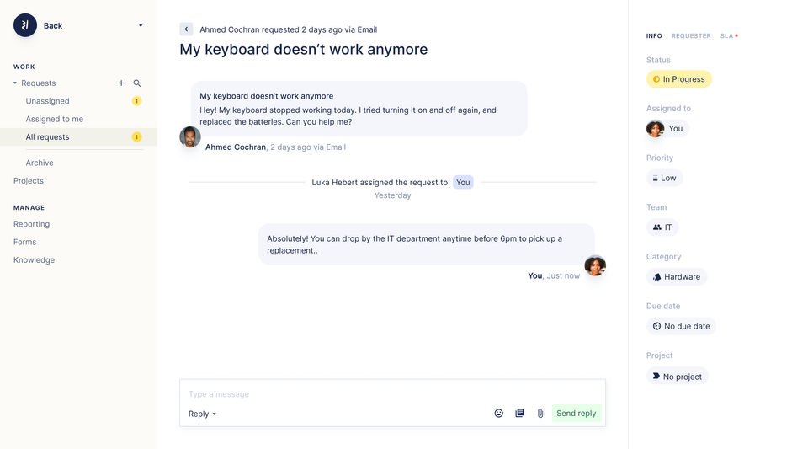This screenshot has width=808, height=449.
Task: Expand the workspace dropdown next to Back
Action: (141, 25)
